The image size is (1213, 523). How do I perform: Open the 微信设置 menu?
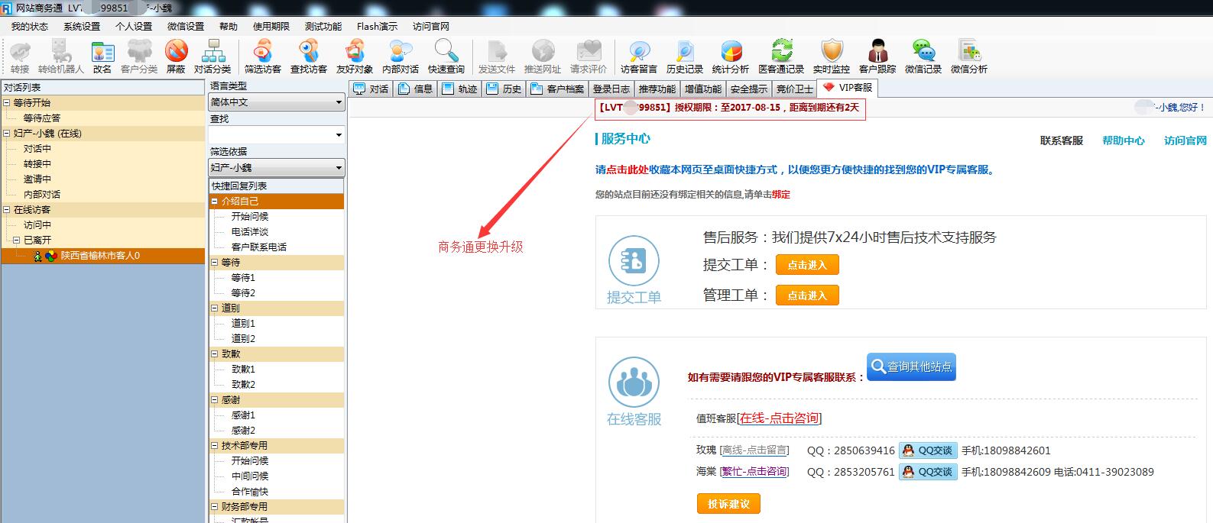tap(186, 26)
